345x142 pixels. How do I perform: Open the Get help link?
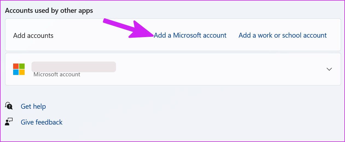click(x=33, y=106)
